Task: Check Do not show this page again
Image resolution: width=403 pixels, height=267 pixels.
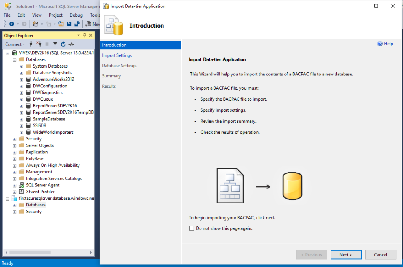Action: pyautogui.click(x=192, y=228)
